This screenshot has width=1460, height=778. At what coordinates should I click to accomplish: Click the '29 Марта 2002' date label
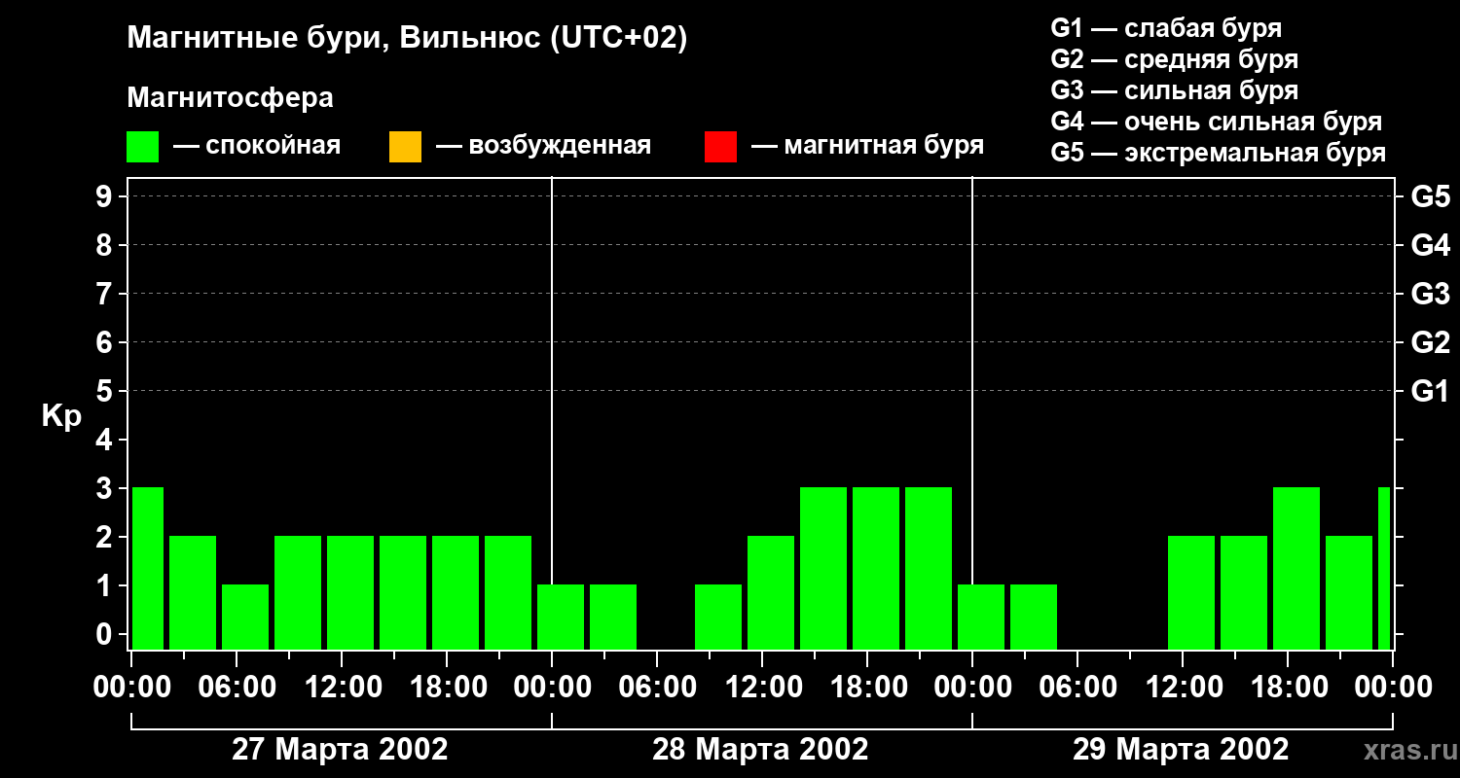pyautogui.click(x=1181, y=750)
